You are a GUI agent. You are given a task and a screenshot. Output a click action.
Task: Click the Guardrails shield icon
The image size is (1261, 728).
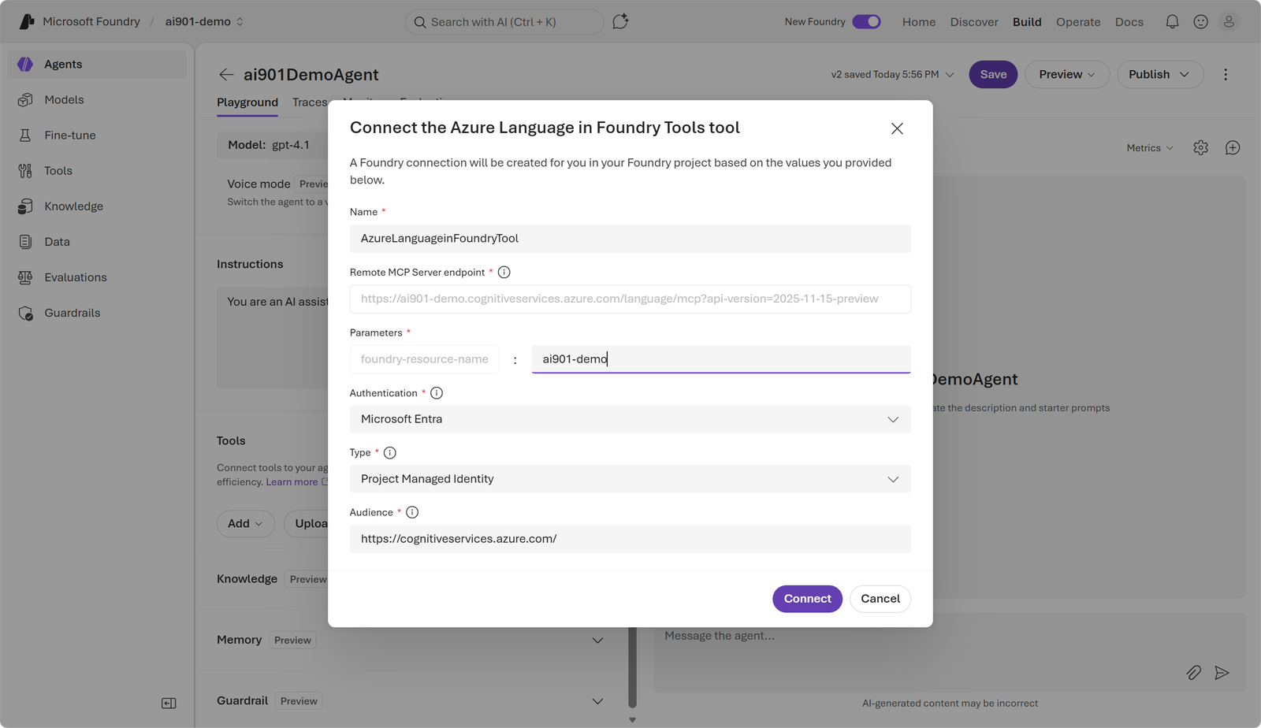(25, 313)
